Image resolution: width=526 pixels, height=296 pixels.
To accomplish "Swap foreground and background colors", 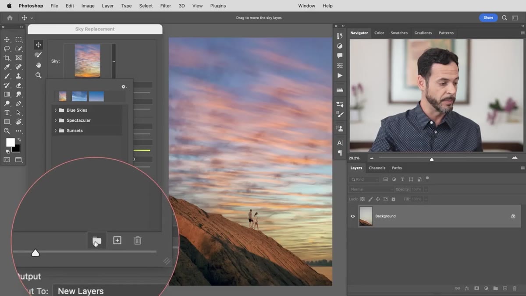I will pos(19,140).
